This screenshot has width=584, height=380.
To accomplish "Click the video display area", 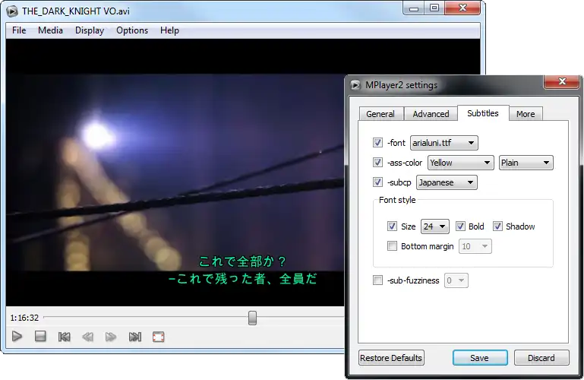I will click(x=175, y=172).
